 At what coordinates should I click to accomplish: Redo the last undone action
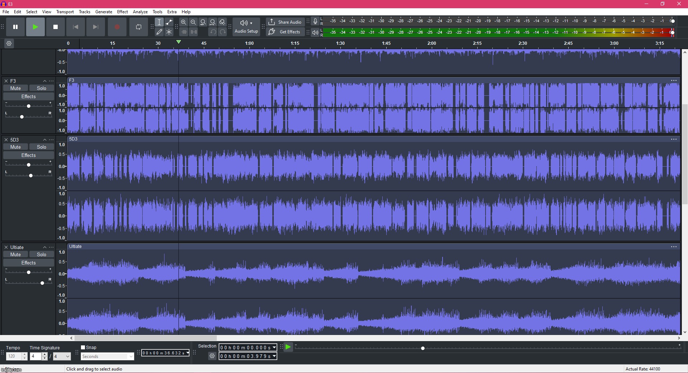223,32
